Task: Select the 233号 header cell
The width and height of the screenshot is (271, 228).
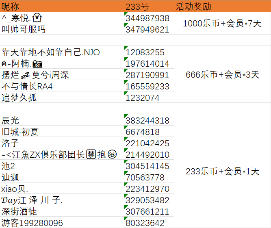Action: tap(149, 6)
